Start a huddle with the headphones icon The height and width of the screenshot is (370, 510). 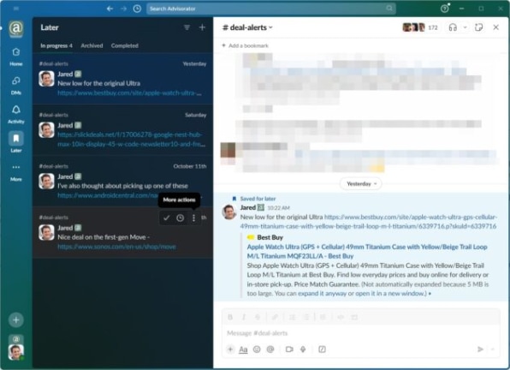tap(453, 27)
